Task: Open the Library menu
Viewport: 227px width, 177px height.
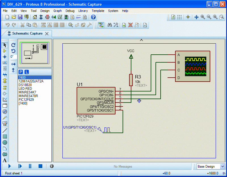Action: point(83,11)
